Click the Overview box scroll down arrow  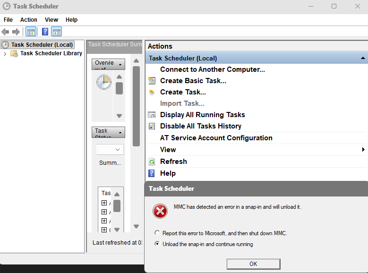pos(119,116)
